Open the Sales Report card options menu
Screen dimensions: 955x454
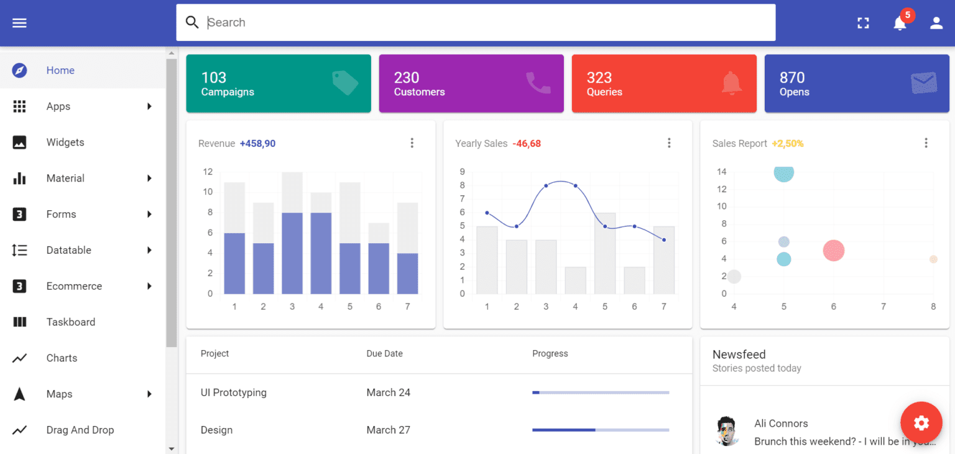point(926,142)
